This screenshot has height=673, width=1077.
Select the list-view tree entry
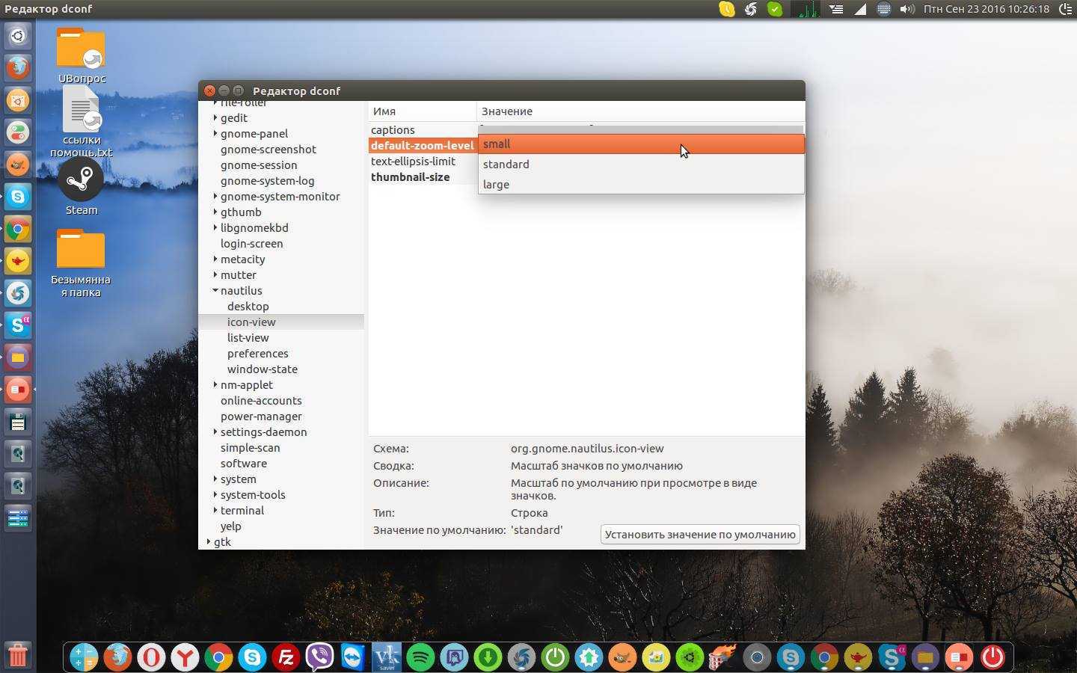coord(248,338)
